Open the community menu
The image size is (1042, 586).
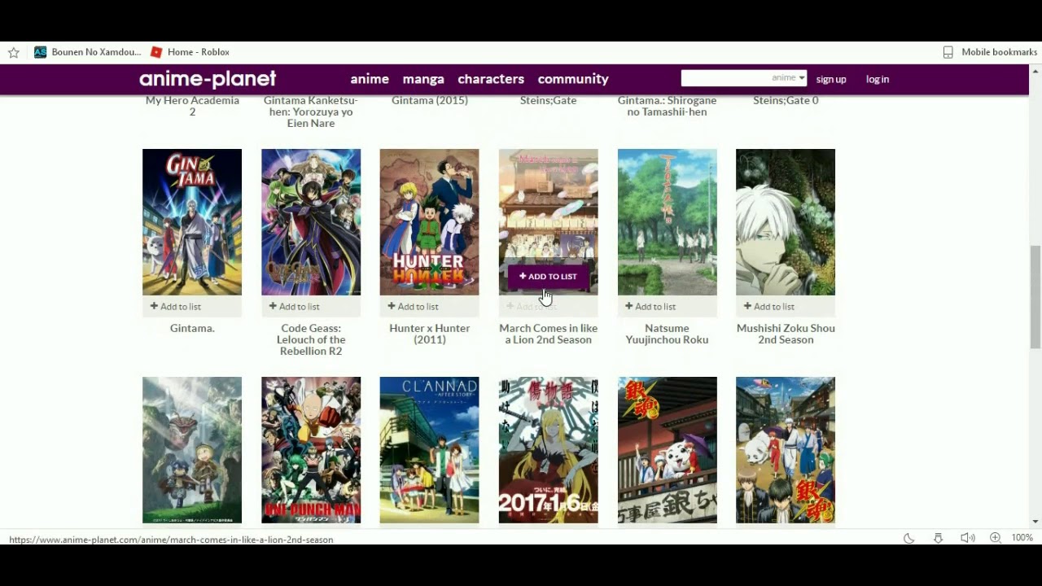(x=573, y=79)
